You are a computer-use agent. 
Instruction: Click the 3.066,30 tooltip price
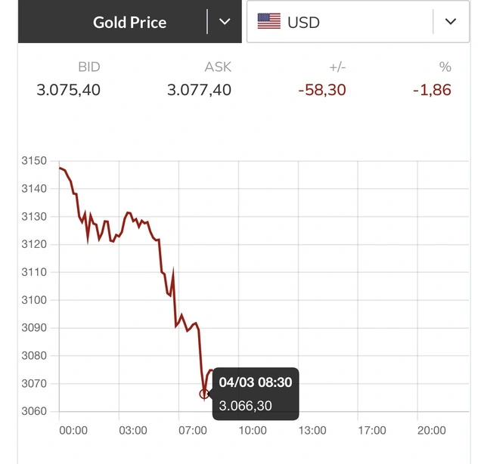[245, 406]
